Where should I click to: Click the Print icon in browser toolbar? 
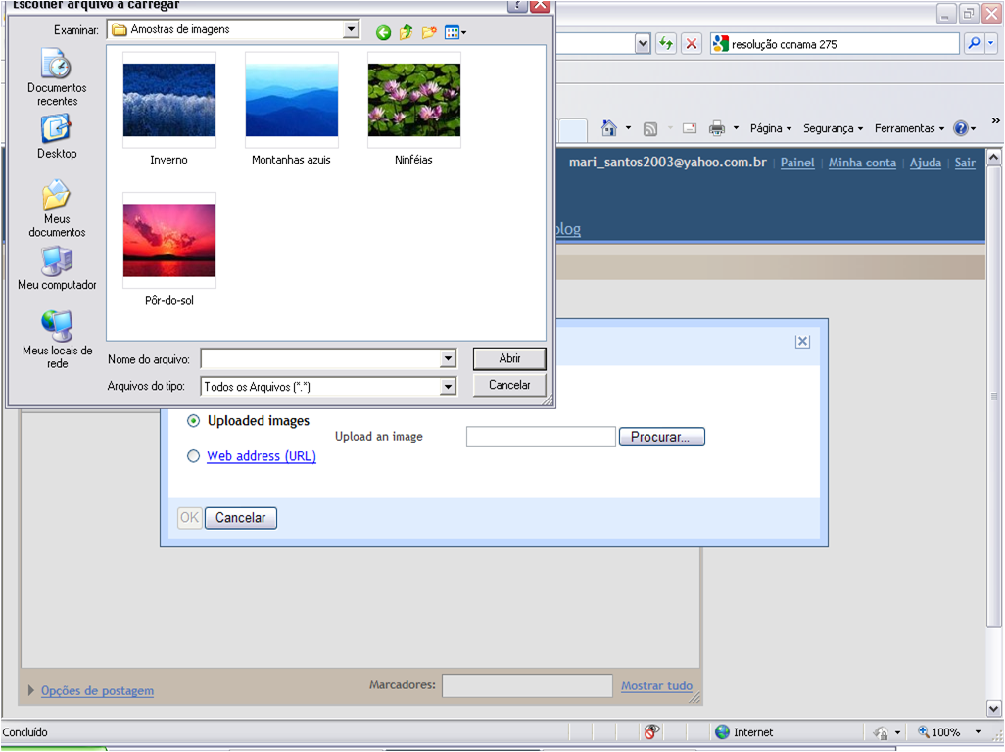717,128
